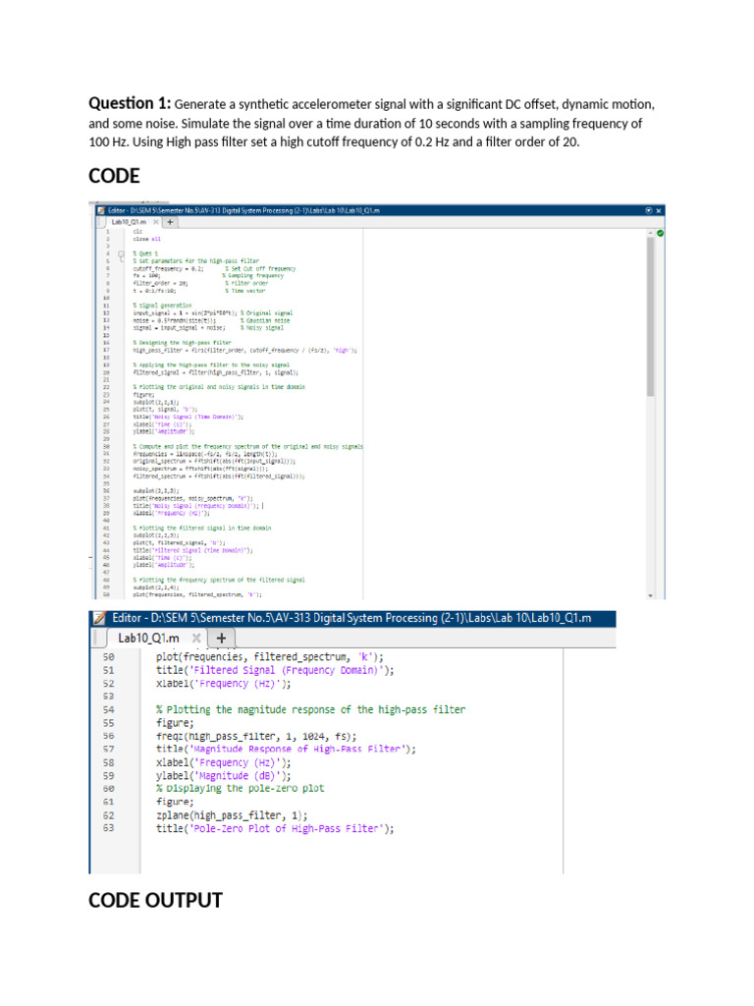Image resolution: width=754 pixels, height=1006 pixels.
Task: Click 'Magnitude Response of High-Pass Filter' title string
Action: coord(298,749)
